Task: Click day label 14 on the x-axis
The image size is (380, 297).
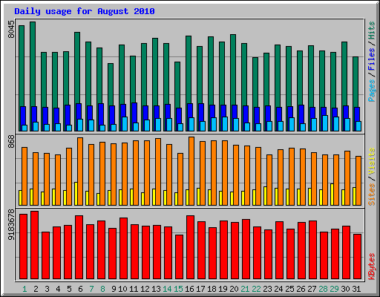Action: click(167, 289)
